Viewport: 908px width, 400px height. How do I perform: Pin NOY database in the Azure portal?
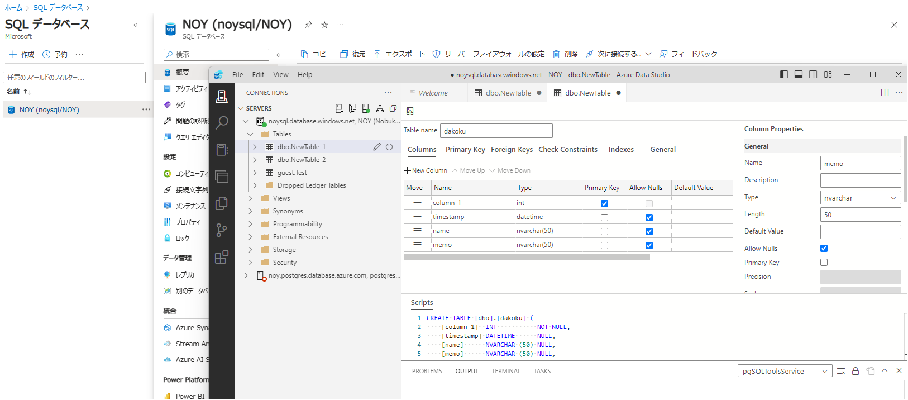(x=308, y=25)
